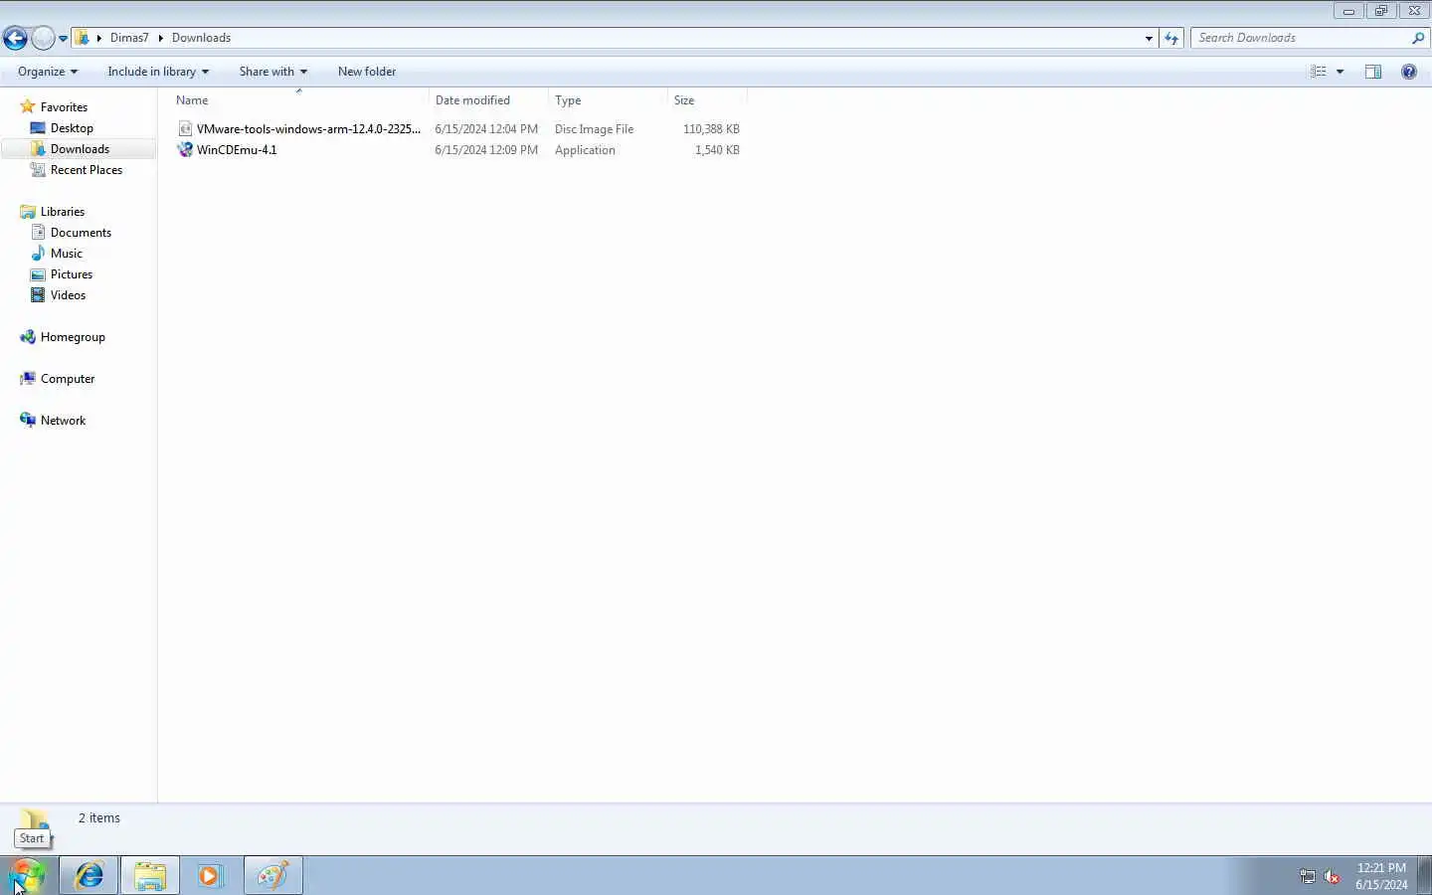Click the 6/15/2024 12:09 PM date cell
This screenshot has width=1432, height=895.
click(486, 150)
